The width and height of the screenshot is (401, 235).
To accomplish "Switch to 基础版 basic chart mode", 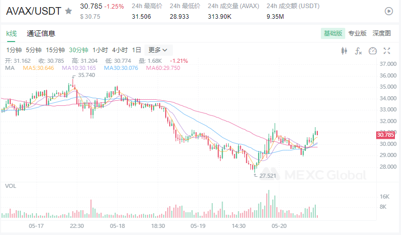I will [333, 33].
